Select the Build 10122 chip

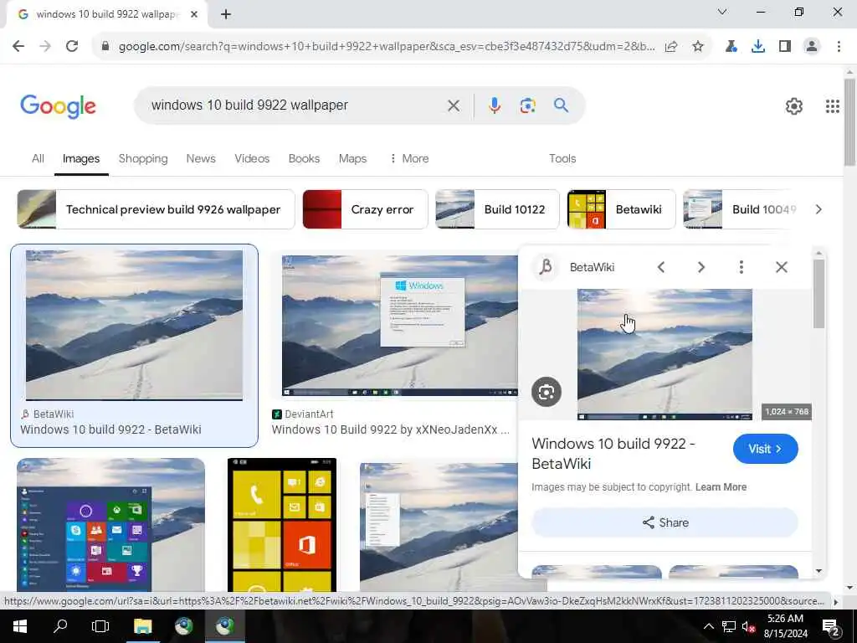(497, 209)
